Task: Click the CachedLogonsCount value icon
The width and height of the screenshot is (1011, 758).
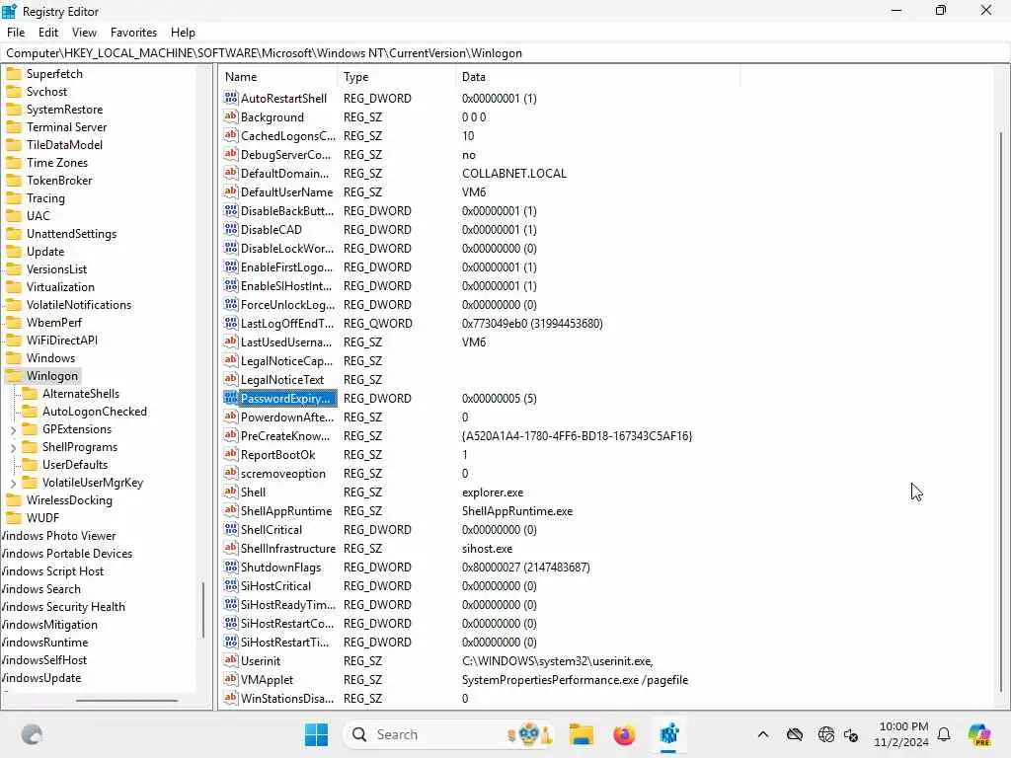Action: 231,135
